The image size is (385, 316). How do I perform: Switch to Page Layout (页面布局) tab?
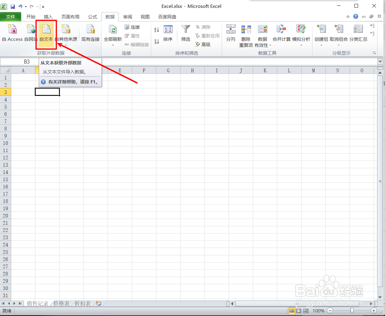[70, 17]
